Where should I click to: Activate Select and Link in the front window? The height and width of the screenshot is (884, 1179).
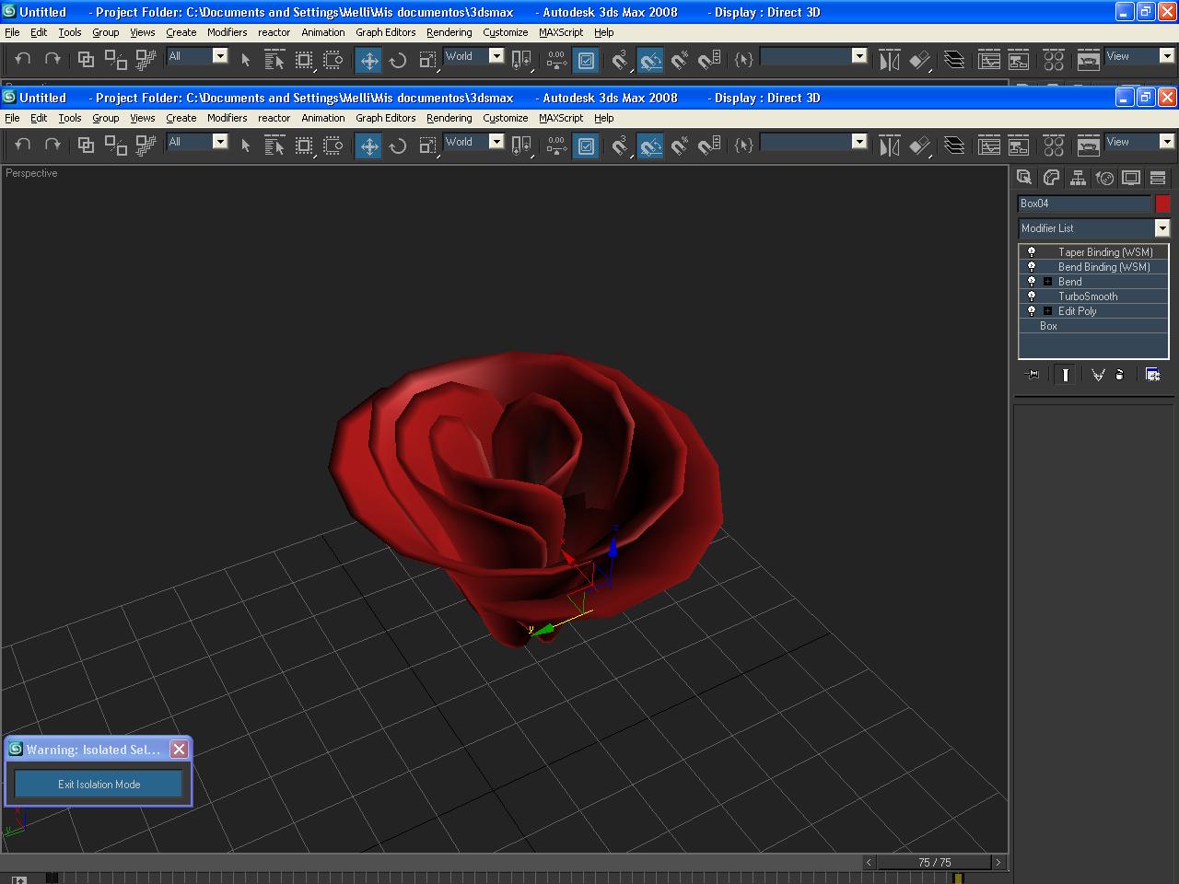[86, 145]
